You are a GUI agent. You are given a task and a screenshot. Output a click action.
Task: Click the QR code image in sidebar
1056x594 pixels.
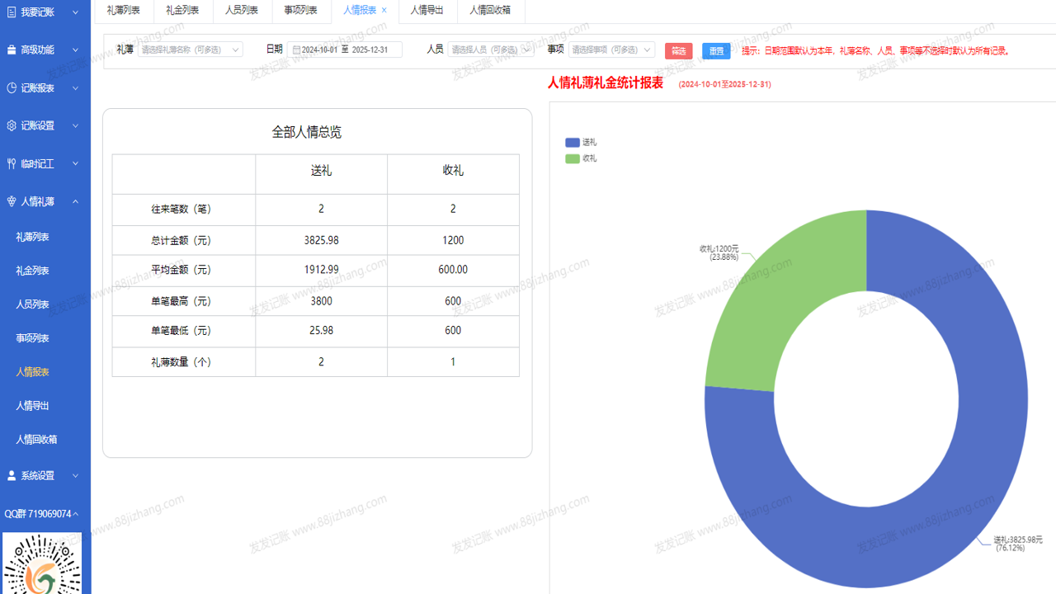coord(42,563)
